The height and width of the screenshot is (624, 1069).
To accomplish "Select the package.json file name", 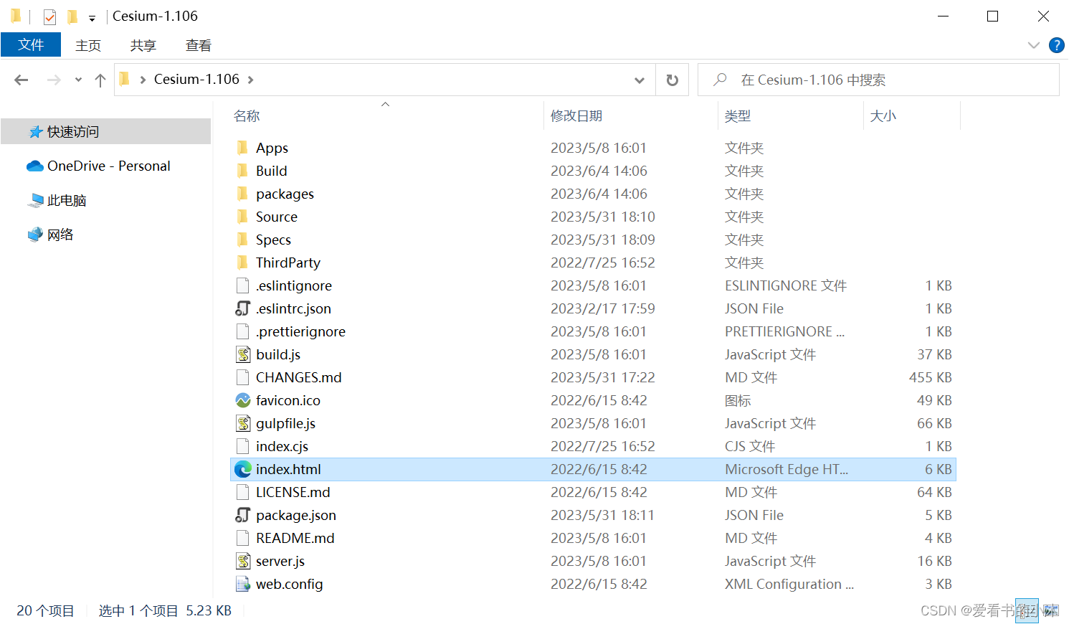I will tap(295, 515).
